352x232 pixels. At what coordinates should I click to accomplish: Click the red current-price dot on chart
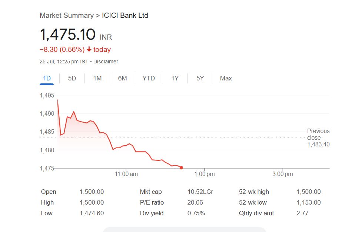[181, 168]
